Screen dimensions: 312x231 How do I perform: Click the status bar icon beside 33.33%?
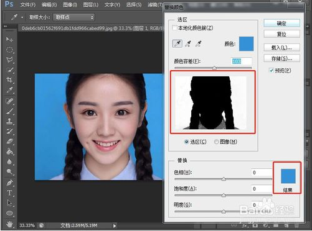click(42, 225)
